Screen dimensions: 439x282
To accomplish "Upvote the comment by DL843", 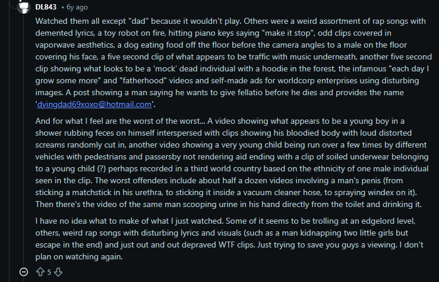I will pyautogui.click(x=40, y=272).
